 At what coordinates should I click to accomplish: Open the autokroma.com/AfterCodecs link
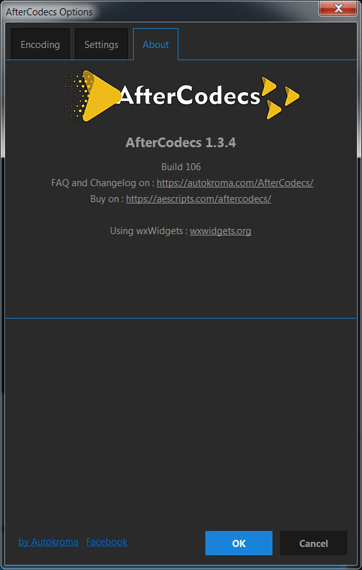point(235,183)
